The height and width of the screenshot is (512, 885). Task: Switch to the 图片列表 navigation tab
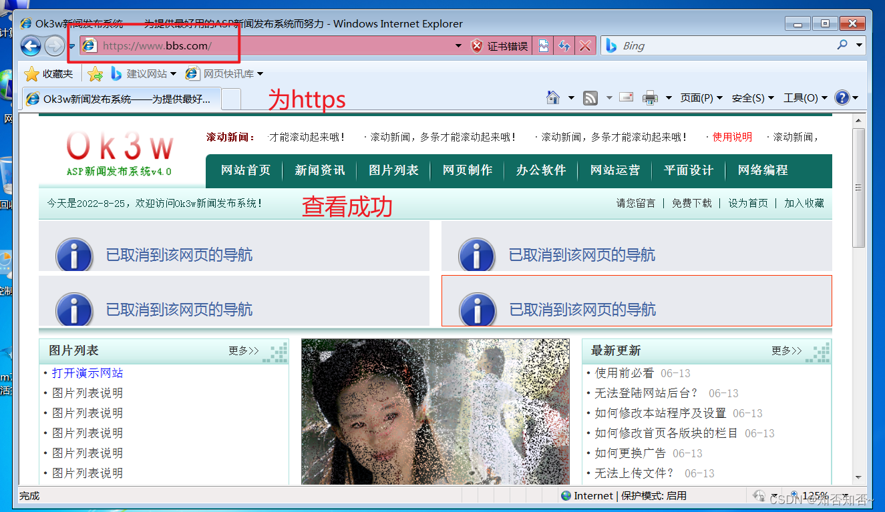click(x=393, y=170)
